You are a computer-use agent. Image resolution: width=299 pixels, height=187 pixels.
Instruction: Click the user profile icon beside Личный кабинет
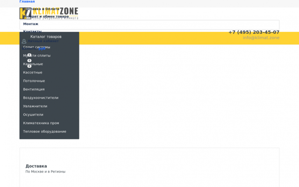click(24, 41)
